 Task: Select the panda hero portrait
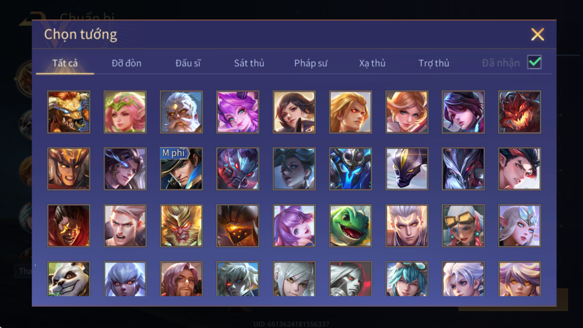point(69,279)
